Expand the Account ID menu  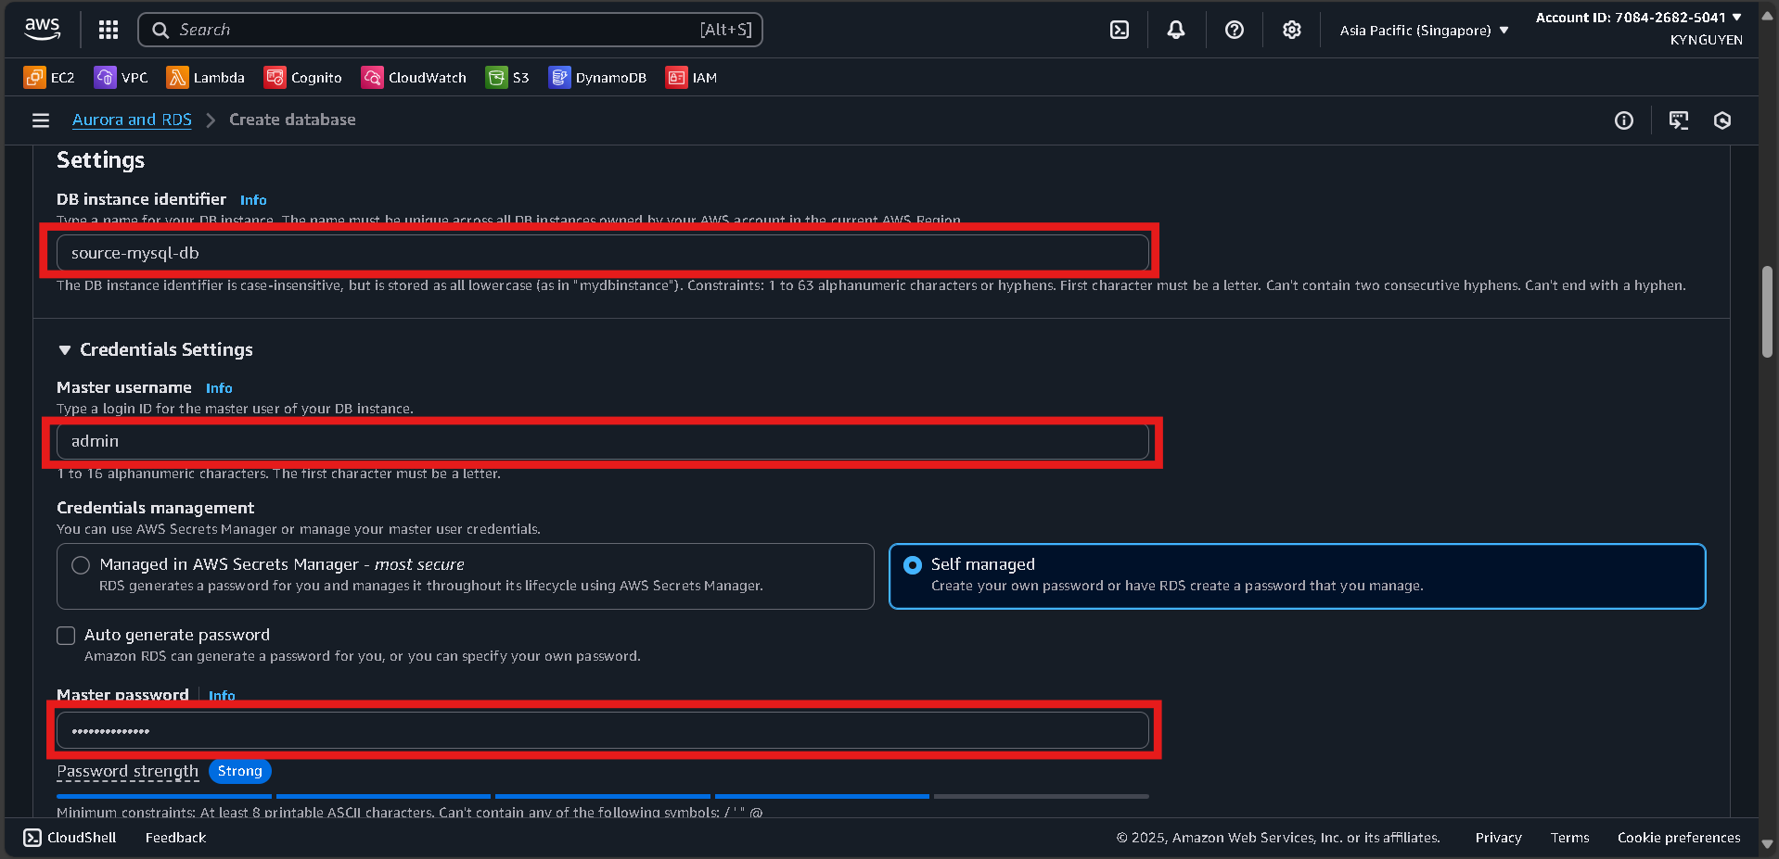(x=1636, y=17)
